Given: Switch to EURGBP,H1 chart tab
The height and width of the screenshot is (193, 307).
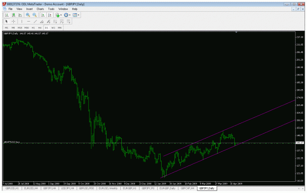Looking at the screenshot, I should pyautogui.click(x=129, y=188).
